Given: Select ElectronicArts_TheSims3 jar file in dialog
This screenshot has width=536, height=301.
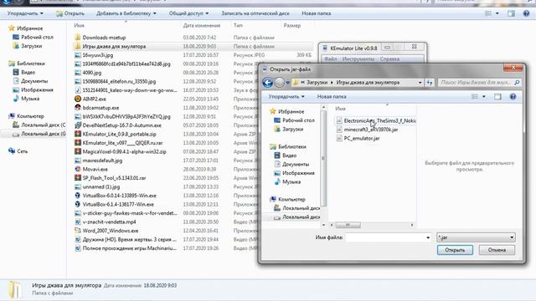Looking at the screenshot, I should pyautogui.click(x=376, y=120).
